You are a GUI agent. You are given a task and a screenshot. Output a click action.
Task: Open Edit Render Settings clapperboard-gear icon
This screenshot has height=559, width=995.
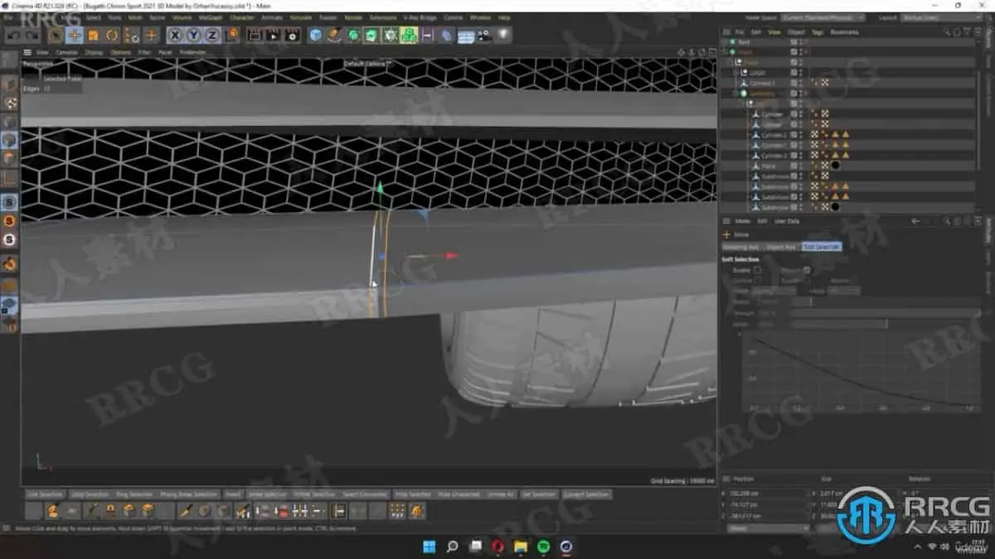point(292,35)
